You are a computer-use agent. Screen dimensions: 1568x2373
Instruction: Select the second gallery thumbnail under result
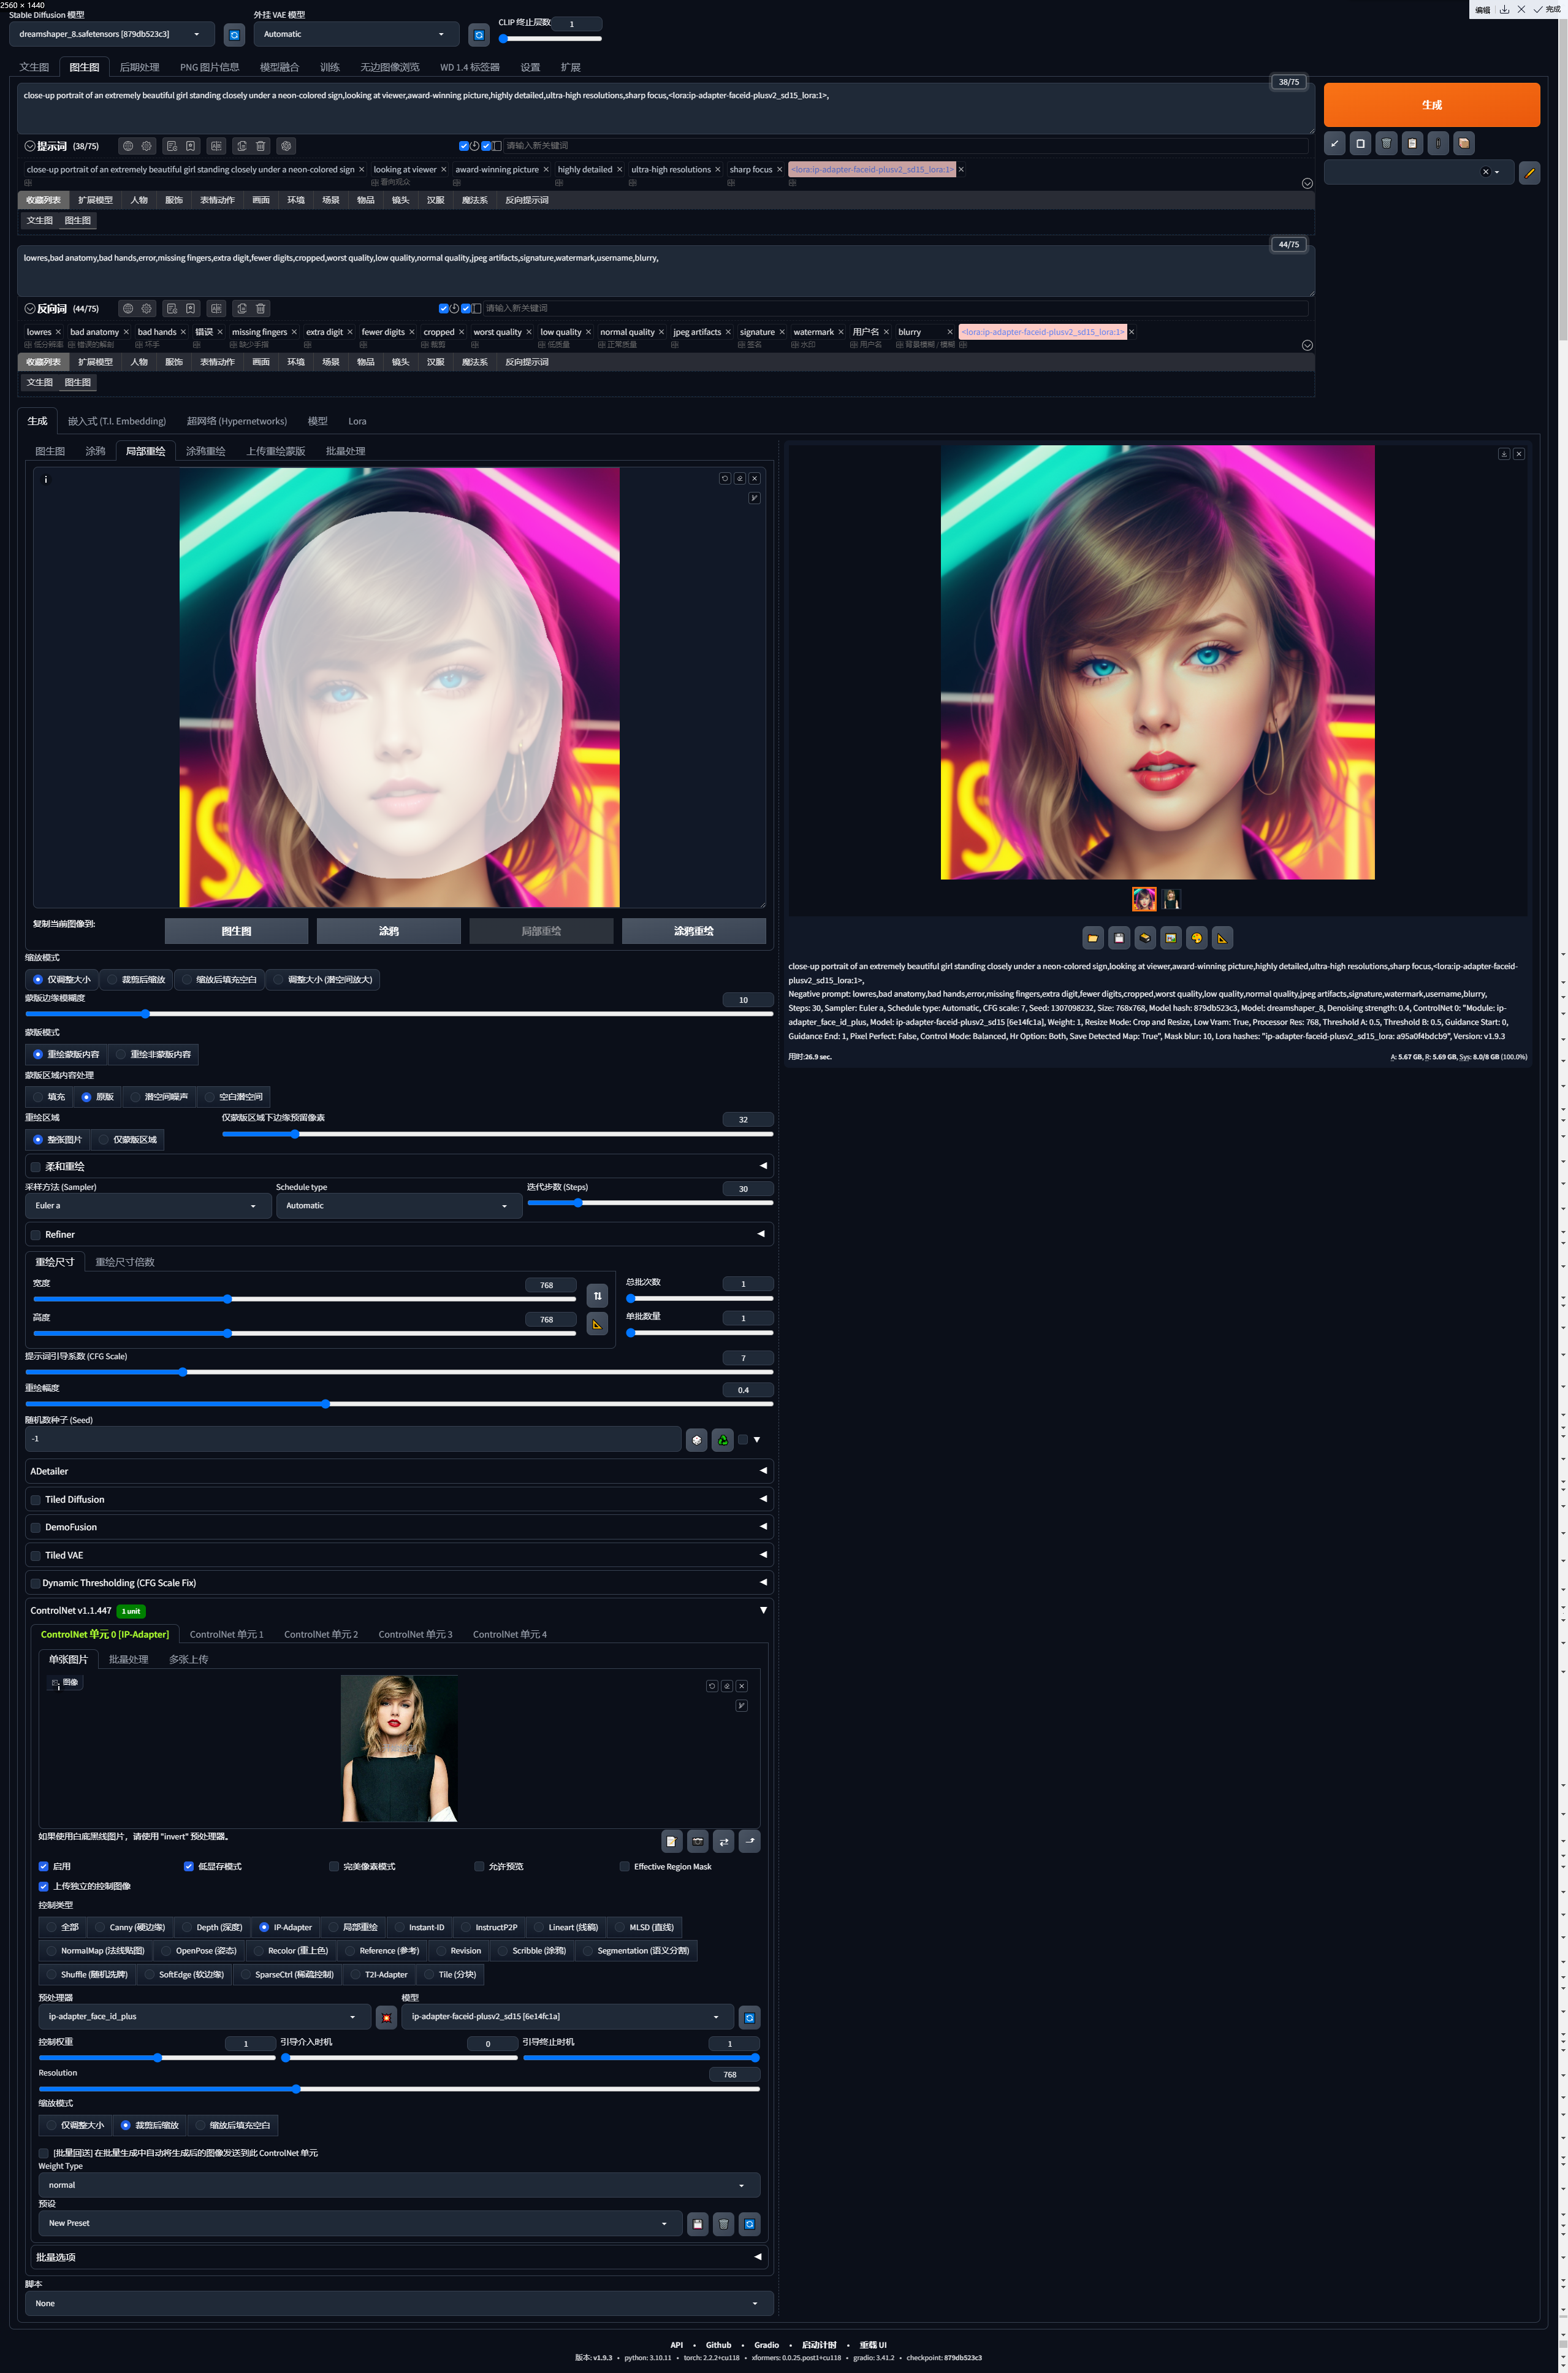click(1171, 899)
